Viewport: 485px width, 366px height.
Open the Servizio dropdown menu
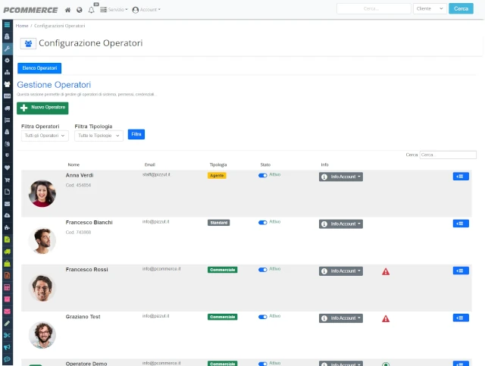click(x=114, y=10)
